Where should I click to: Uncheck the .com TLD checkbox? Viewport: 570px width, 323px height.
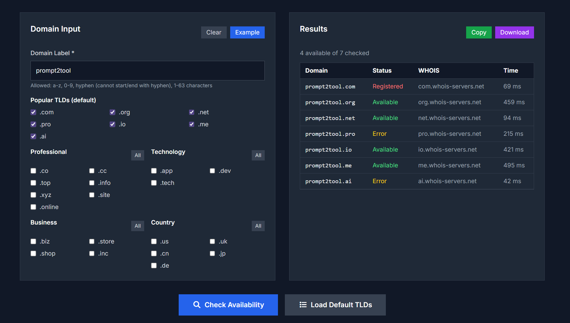click(x=33, y=112)
